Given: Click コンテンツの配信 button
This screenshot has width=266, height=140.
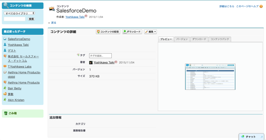Looking at the screenshot, I should pyautogui.click(x=108, y=32).
